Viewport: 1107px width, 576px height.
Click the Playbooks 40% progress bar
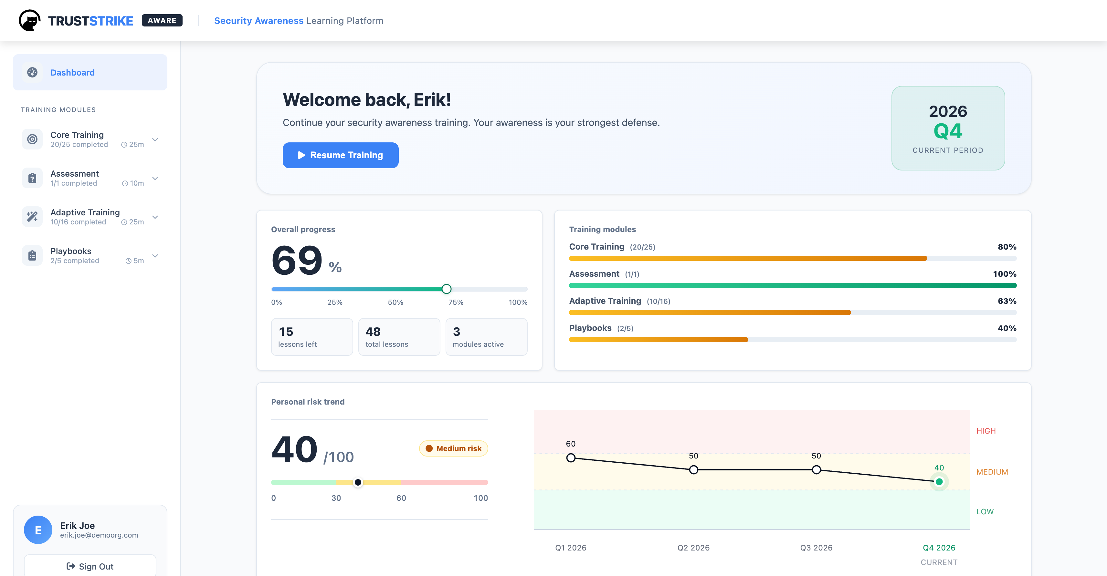tap(792, 339)
